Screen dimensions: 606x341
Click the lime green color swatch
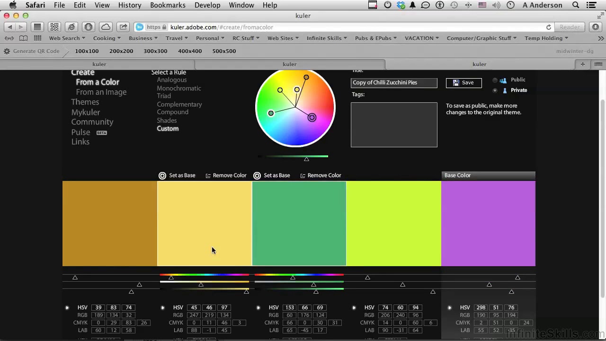[393, 224]
